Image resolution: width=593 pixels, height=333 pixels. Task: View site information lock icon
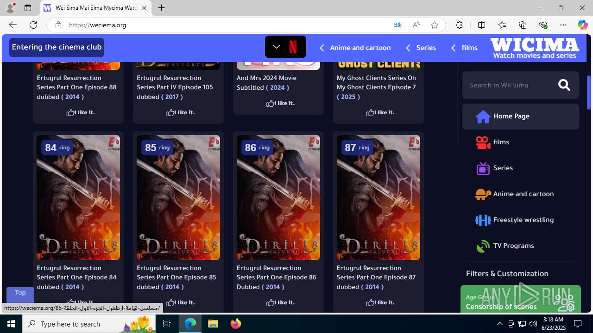point(58,25)
